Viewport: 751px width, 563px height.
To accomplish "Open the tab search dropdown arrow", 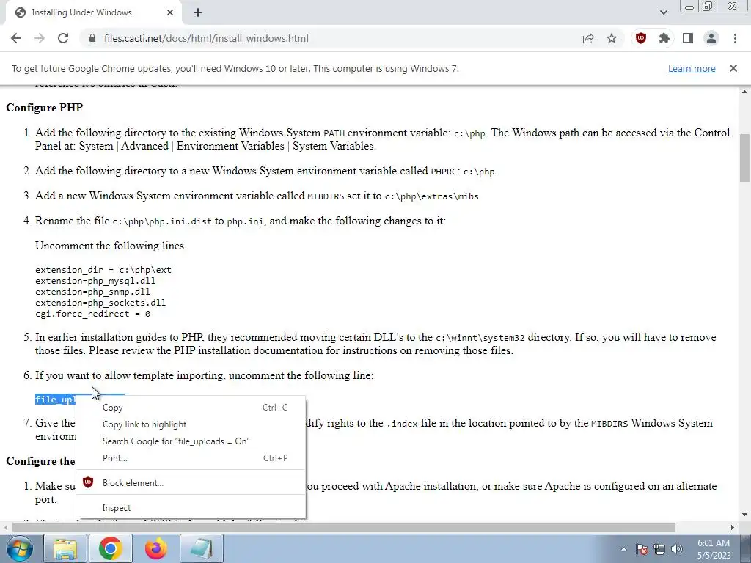I will click(663, 12).
